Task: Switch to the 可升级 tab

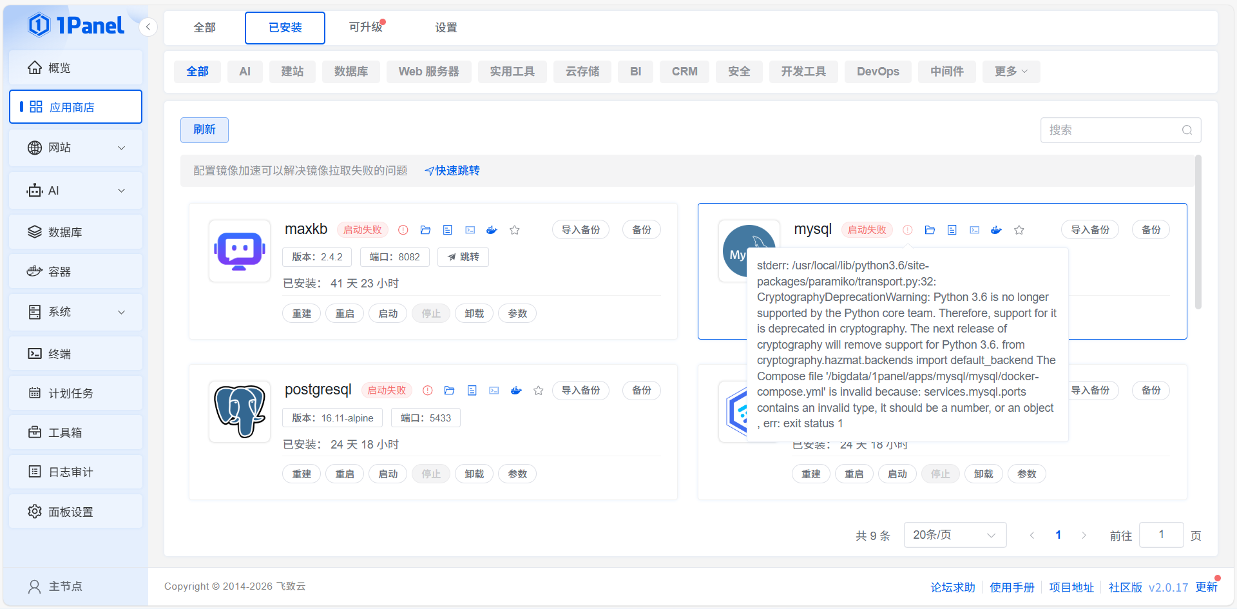Action: coord(365,27)
